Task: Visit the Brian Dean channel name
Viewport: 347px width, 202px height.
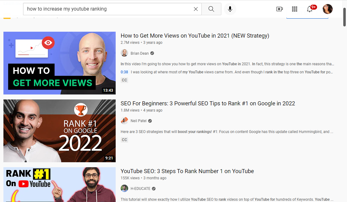Action: (x=140, y=53)
